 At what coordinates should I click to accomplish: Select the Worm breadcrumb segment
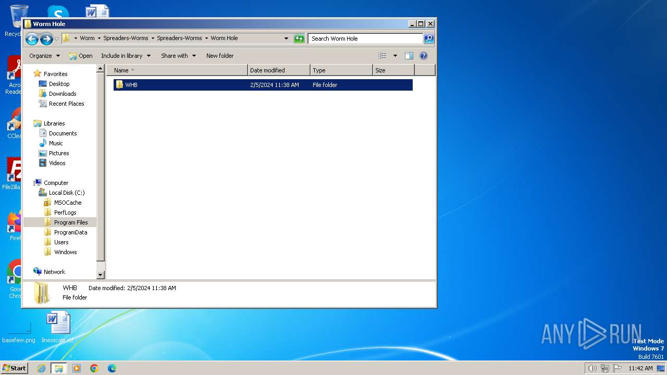click(x=87, y=38)
